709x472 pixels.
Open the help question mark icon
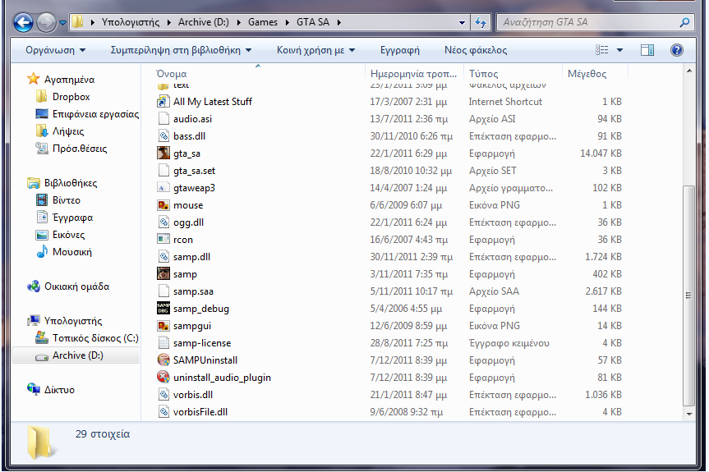point(676,50)
